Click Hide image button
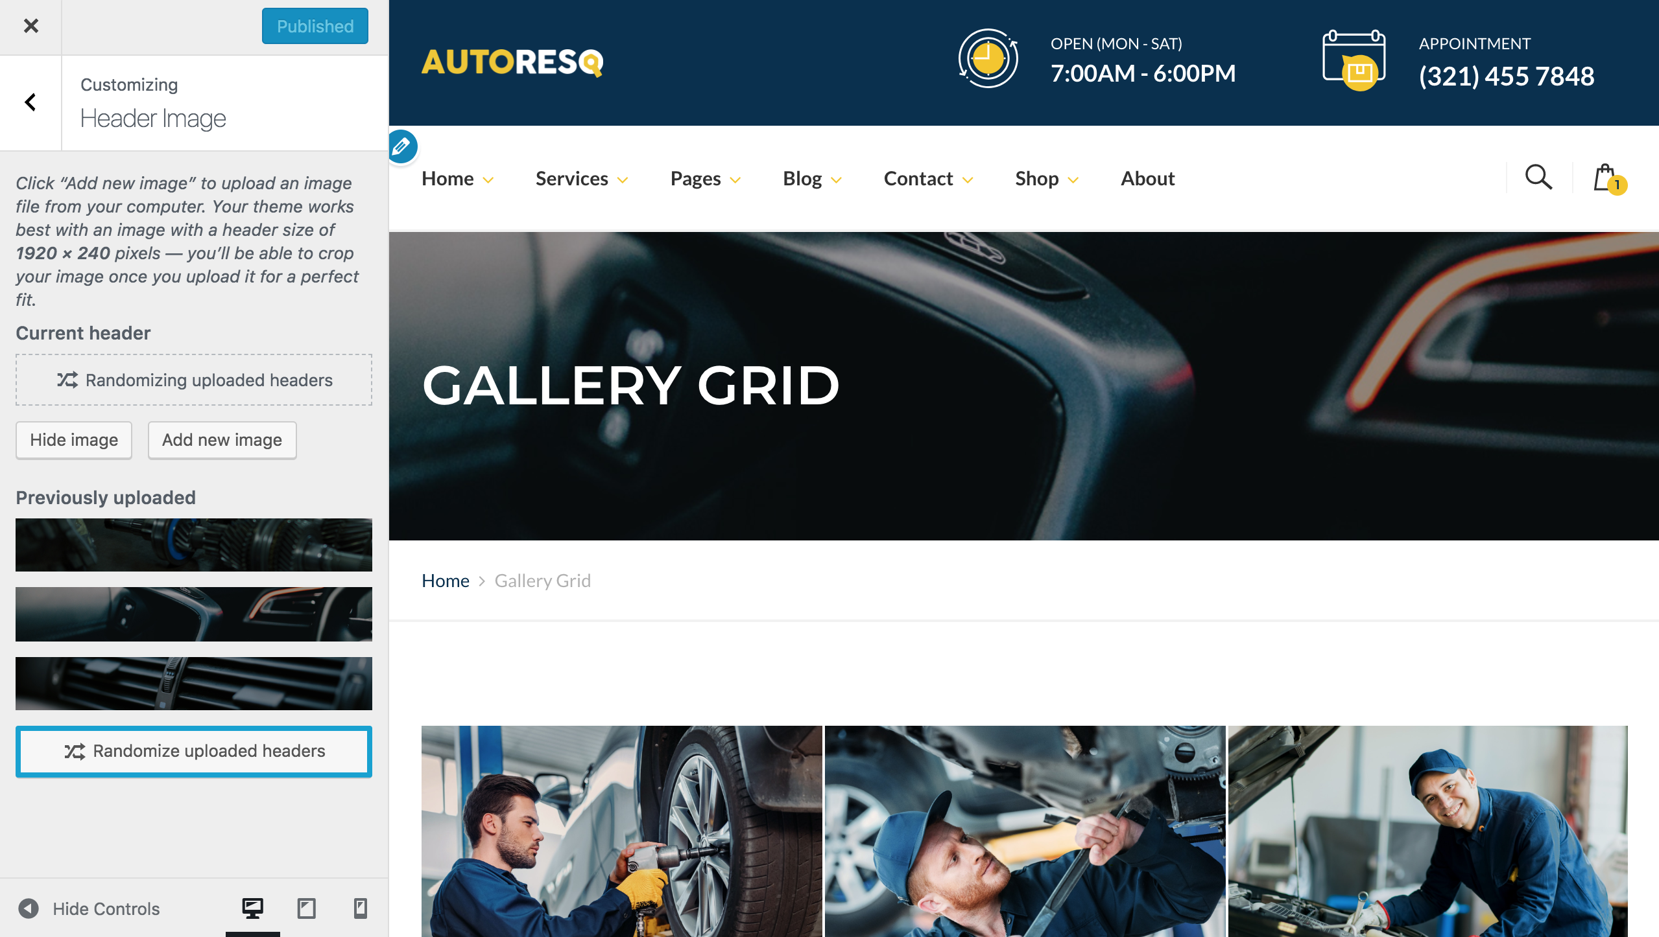The width and height of the screenshot is (1659, 937). [x=74, y=440]
